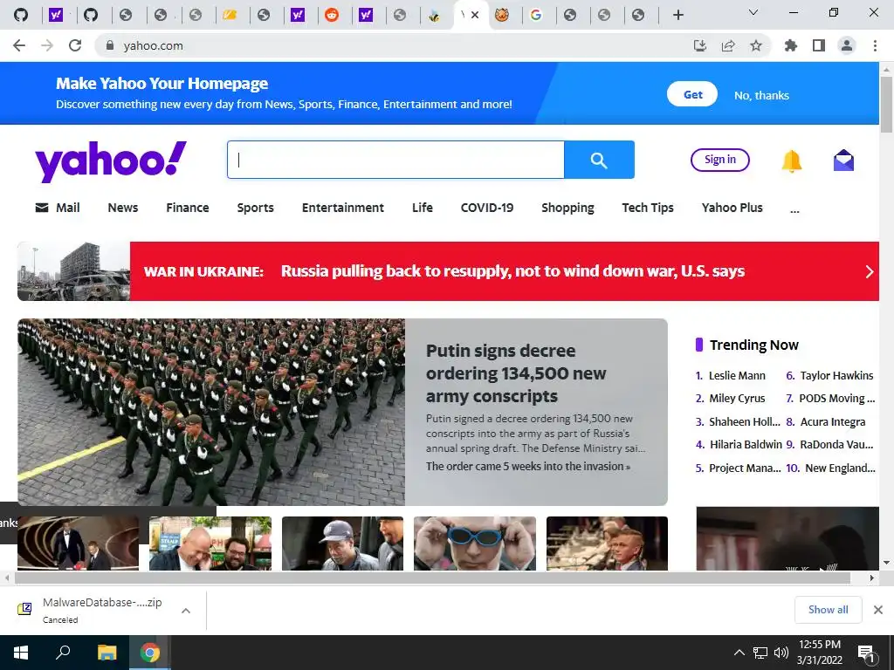Screen dimensions: 894x670
Task: Open Yahoo notifications bell
Action: point(791,161)
